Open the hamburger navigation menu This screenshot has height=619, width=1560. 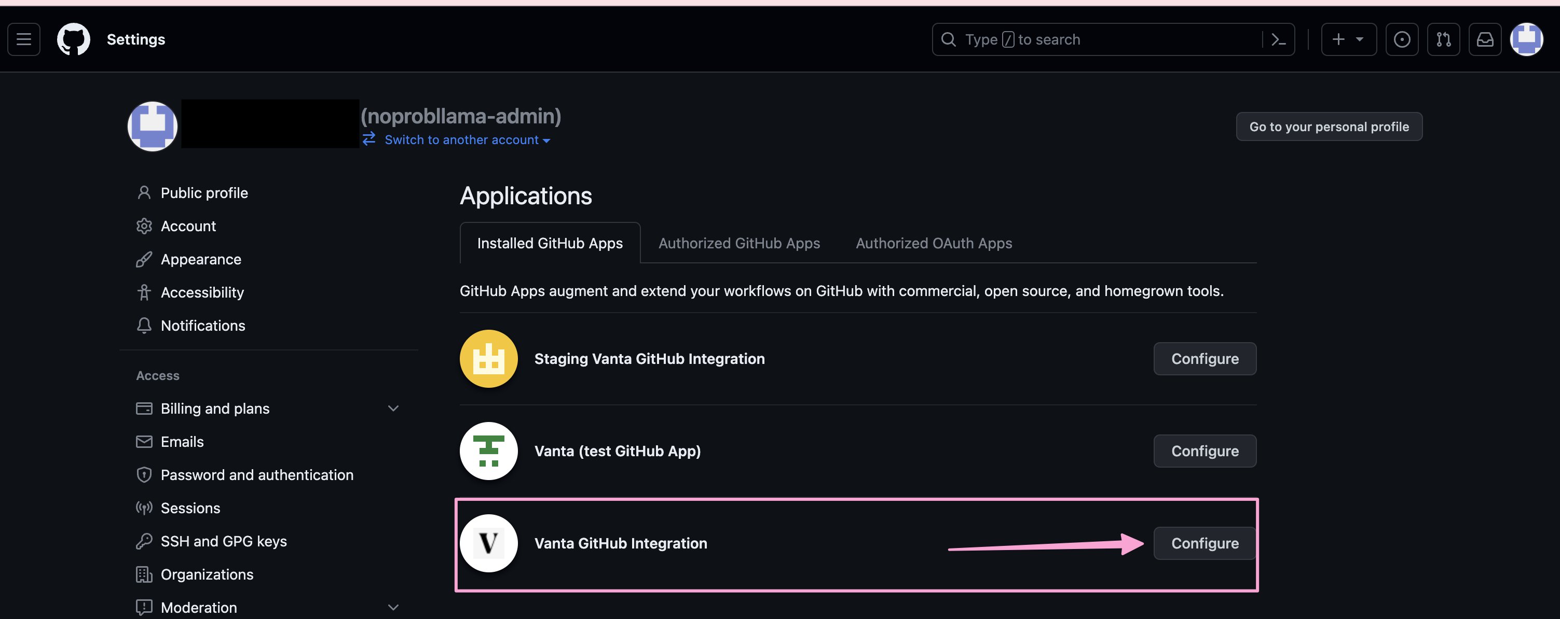coord(24,39)
